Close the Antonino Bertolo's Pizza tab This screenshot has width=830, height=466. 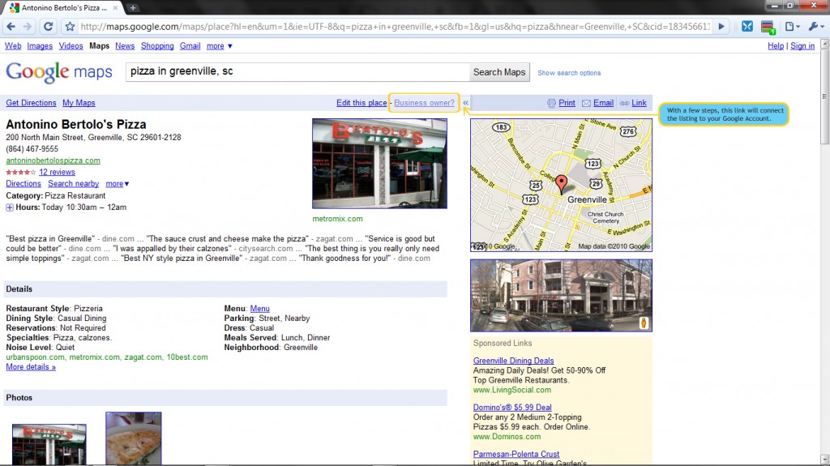[x=115, y=8]
